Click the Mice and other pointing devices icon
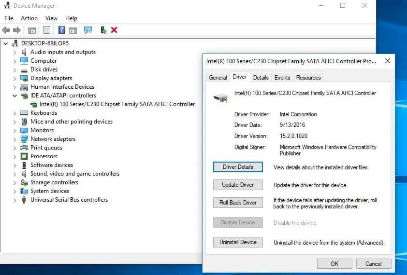The image size is (407, 275). click(24, 122)
